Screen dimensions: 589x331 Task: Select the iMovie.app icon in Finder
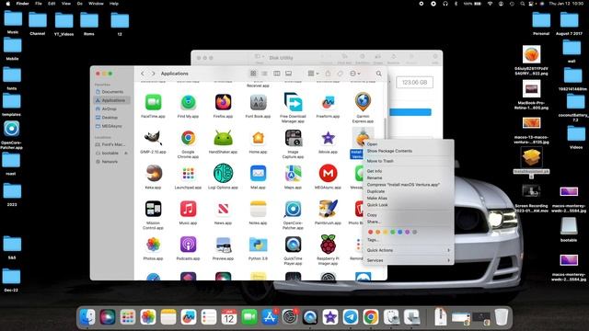coord(328,138)
